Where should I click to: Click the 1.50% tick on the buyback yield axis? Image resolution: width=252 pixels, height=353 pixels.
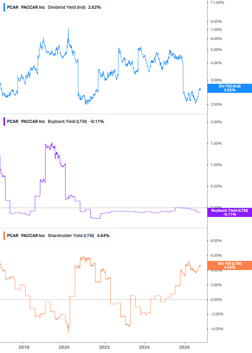tap(216, 143)
